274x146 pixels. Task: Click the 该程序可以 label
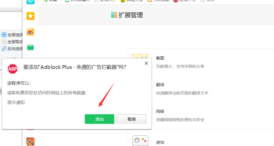pos(19,83)
